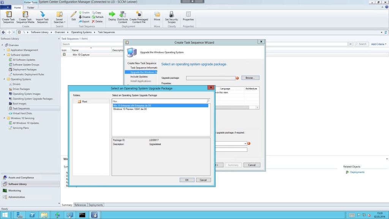Click the Browse button in the wizard
This screenshot has width=389, height=219.
point(250,78)
